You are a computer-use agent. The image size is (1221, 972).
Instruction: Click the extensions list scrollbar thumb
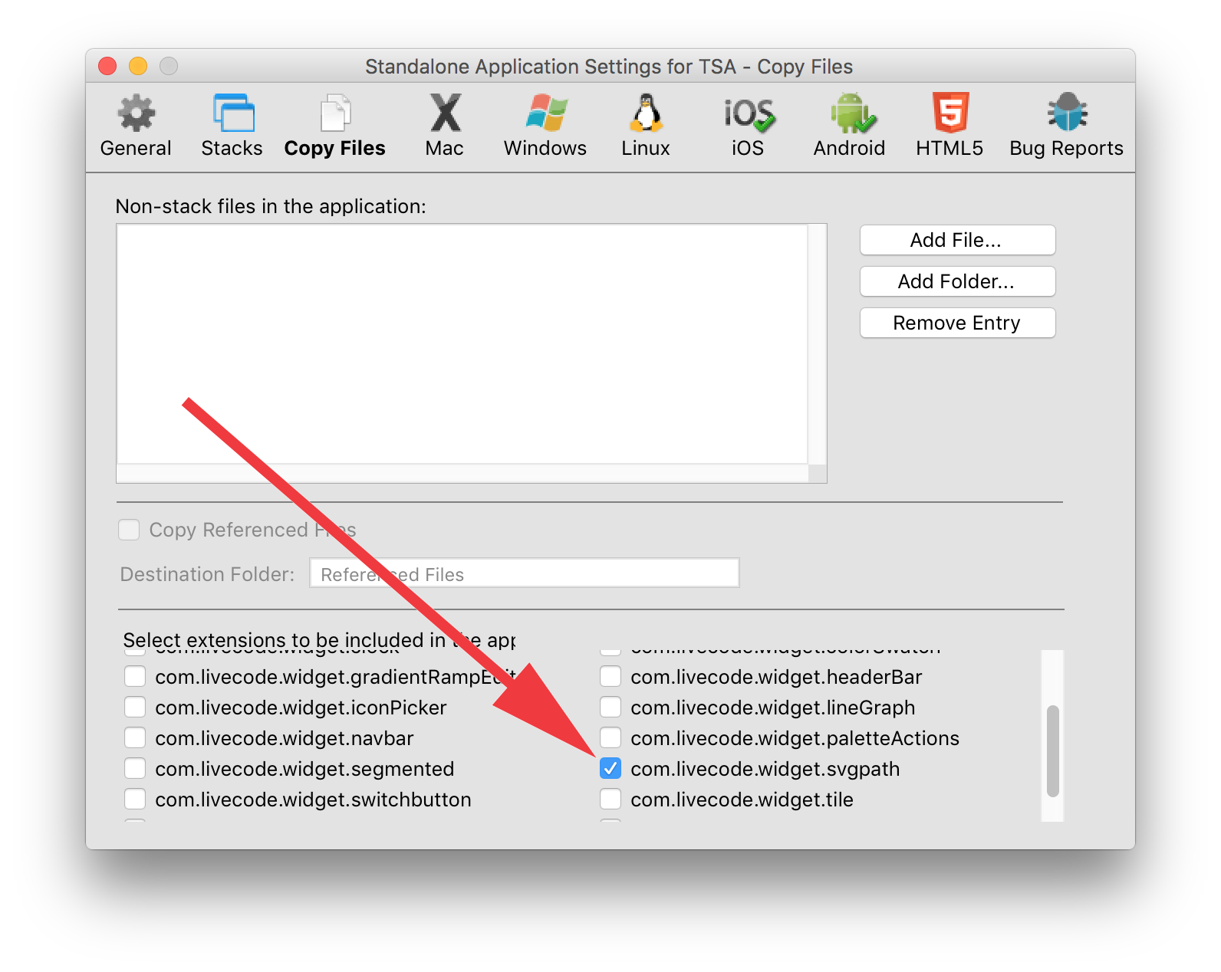point(1053,751)
